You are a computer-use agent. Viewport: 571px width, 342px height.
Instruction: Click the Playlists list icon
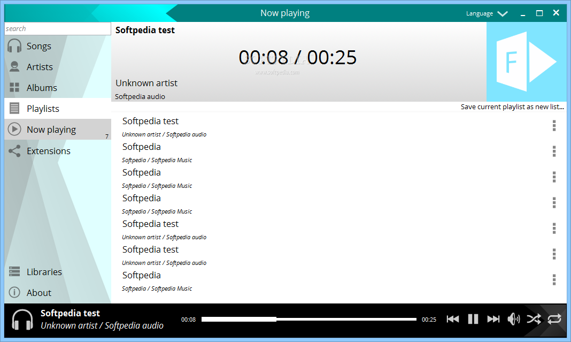[x=14, y=108]
